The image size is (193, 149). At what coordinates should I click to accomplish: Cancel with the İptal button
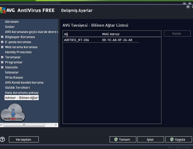[x=151, y=139]
